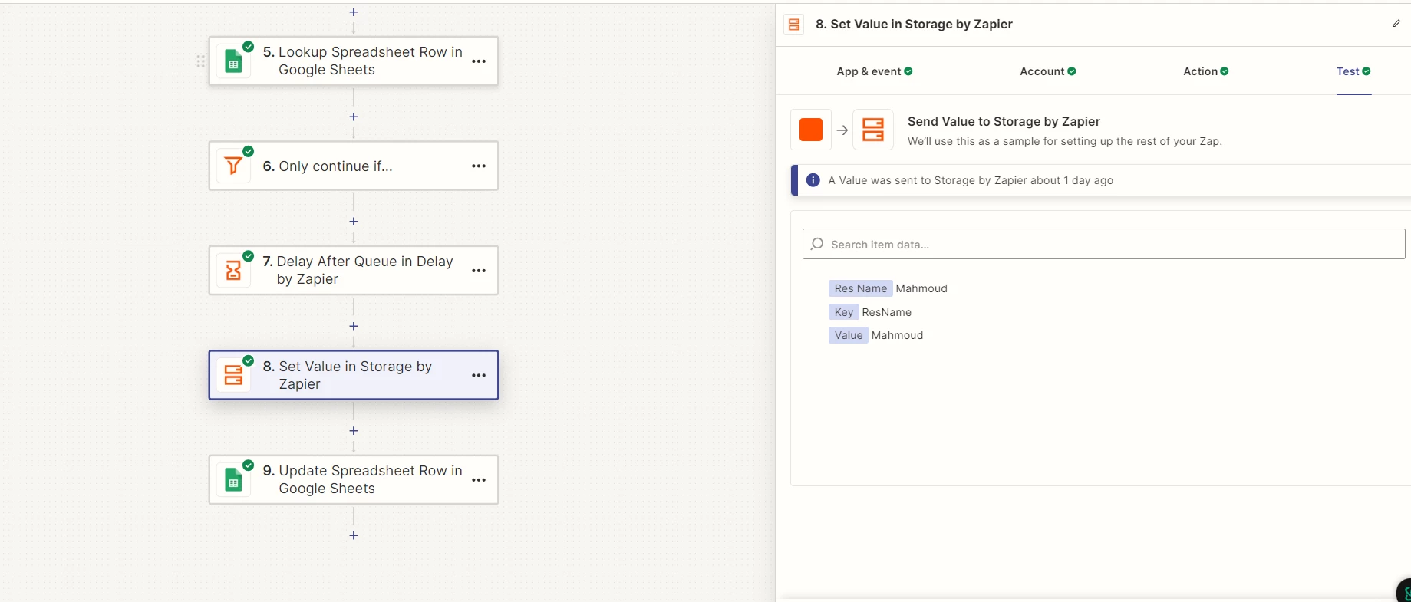Open the three-dot menu for step 7
This screenshot has width=1411, height=602.
click(x=479, y=271)
